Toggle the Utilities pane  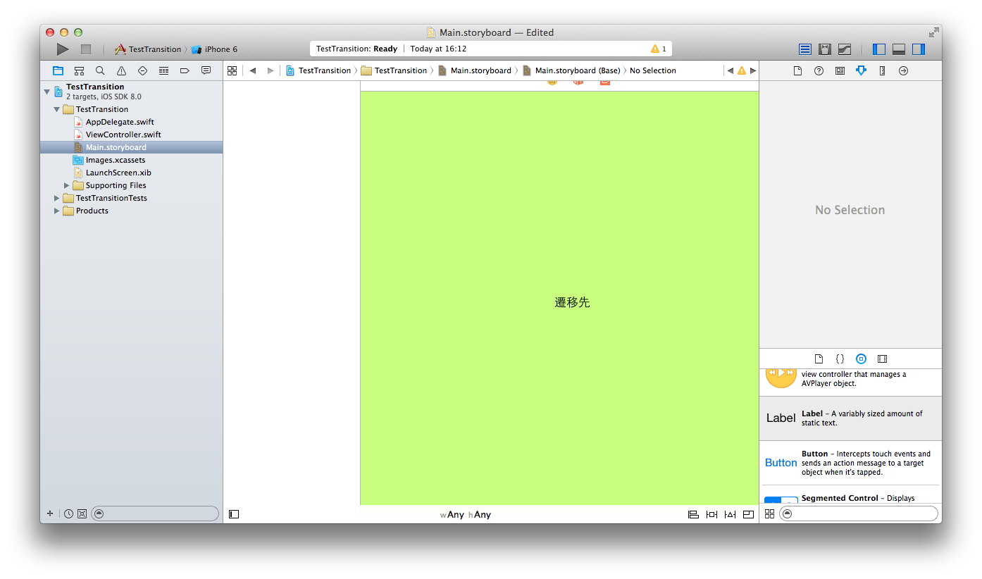tap(919, 49)
